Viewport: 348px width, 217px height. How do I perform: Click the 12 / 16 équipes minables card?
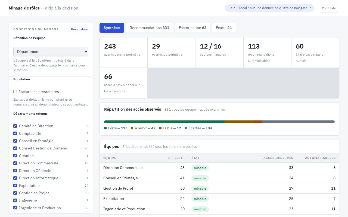[219, 53]
